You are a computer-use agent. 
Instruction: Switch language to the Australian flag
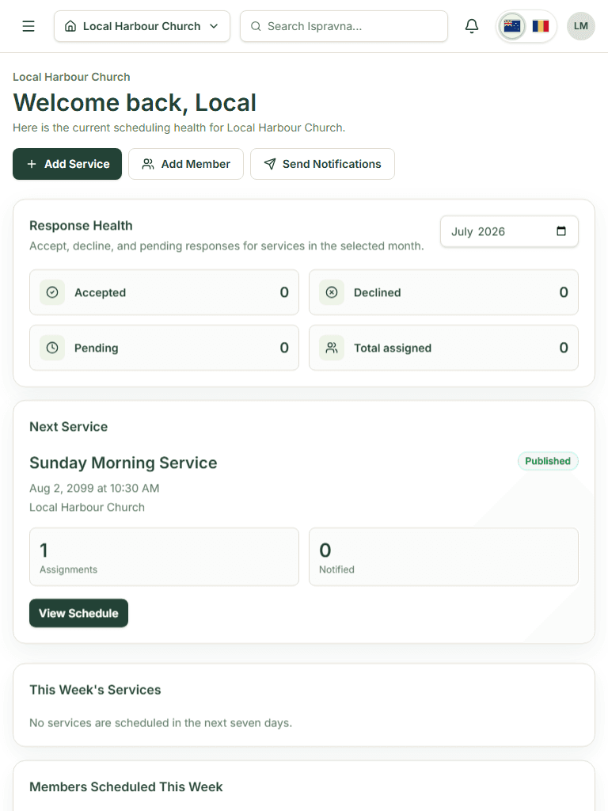click(x=512, y=26)
